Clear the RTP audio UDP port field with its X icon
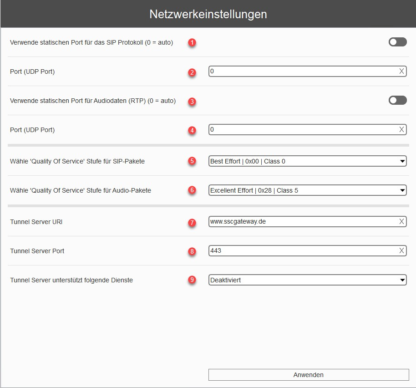Viewport: 416px width, 388px height. (401, 129)
